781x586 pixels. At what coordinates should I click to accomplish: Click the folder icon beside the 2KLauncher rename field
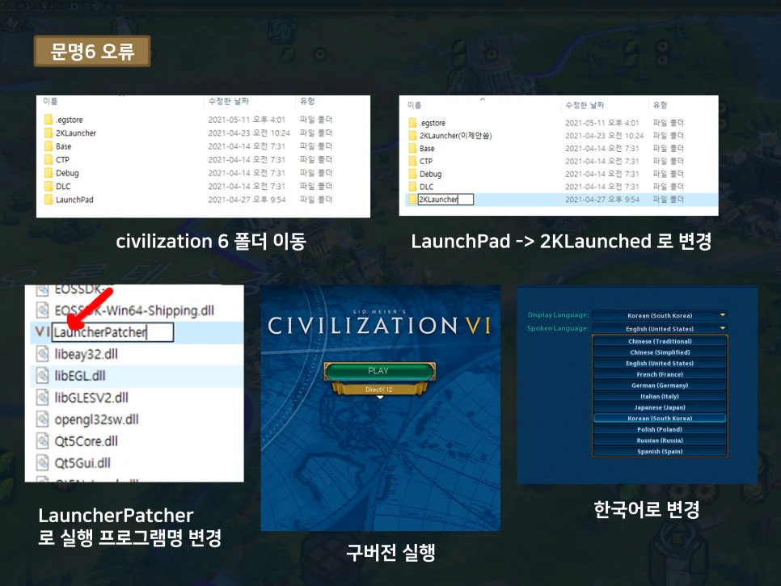tap(412, 199)
